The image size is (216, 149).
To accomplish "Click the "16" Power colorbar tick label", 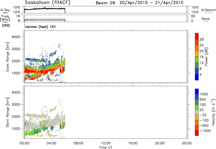I will coord(201,57).
